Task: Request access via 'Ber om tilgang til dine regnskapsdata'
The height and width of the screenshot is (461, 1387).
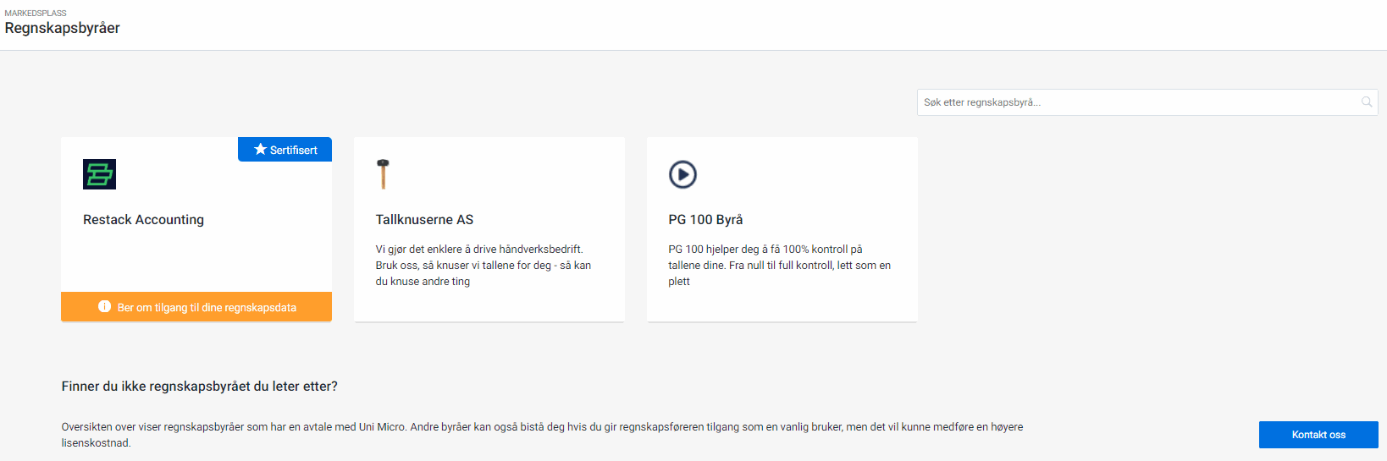Action: pyautogui.click(x=207, y=308)
